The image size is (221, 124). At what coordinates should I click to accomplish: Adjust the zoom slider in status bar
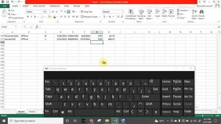pos(203,116)
